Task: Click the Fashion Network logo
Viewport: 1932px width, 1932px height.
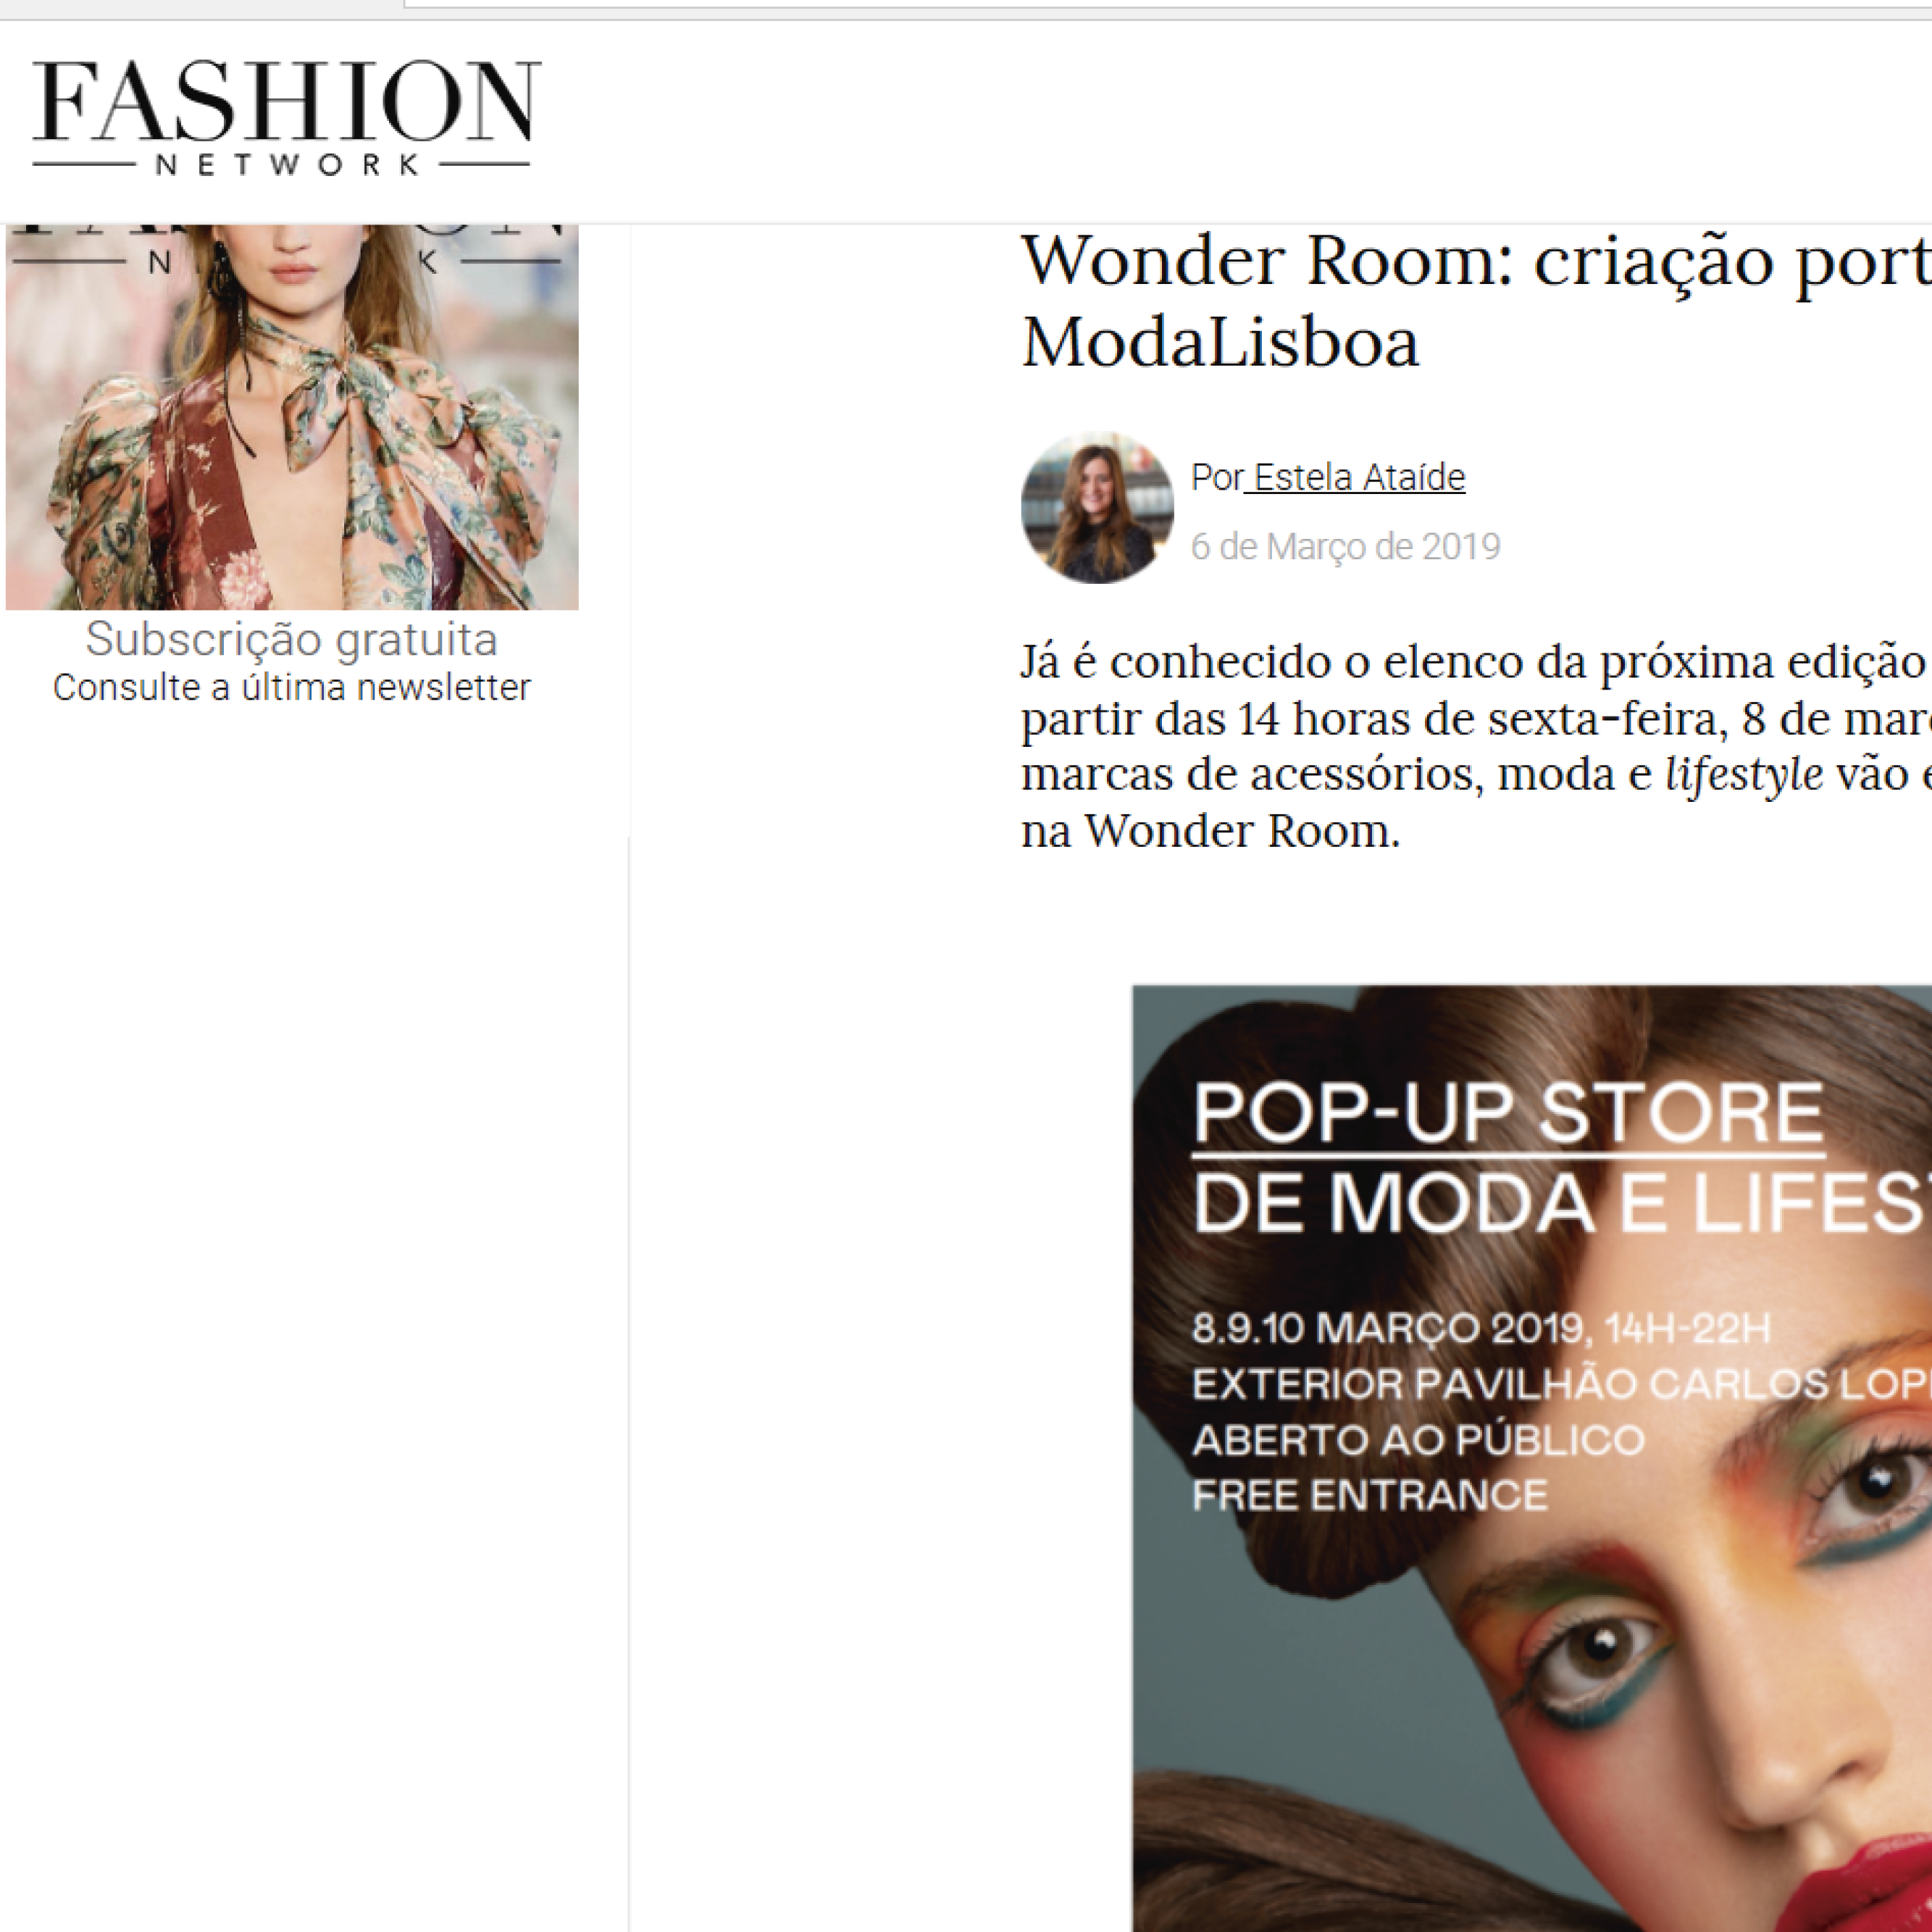Action: (285, 118)
